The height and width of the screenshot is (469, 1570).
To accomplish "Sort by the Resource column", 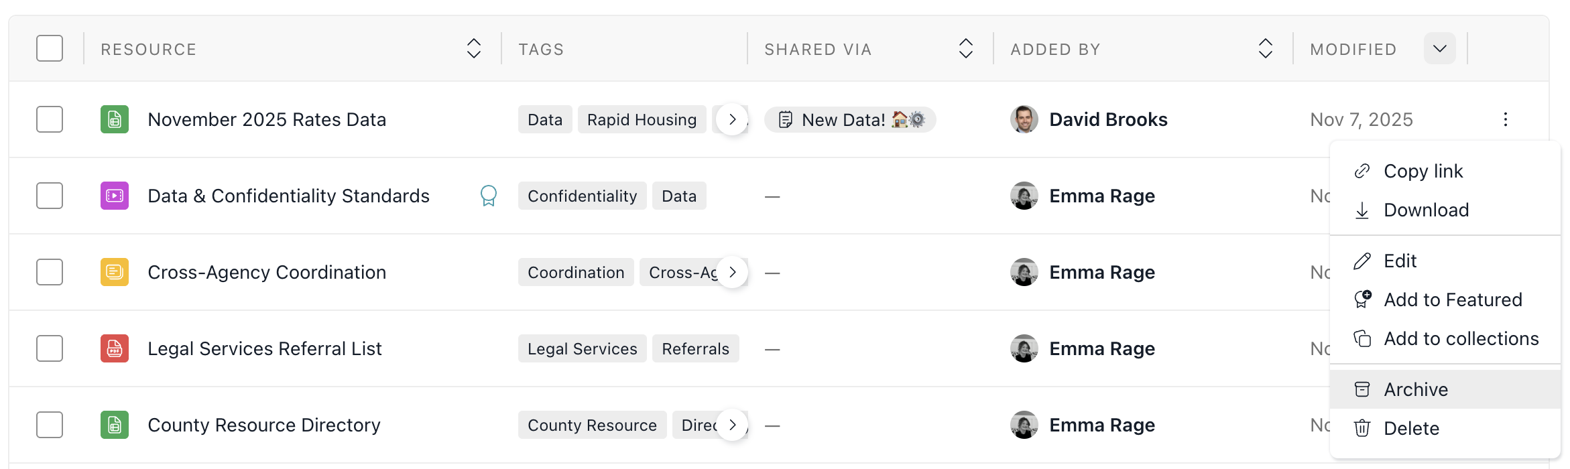I will click(x=473, y=49).
